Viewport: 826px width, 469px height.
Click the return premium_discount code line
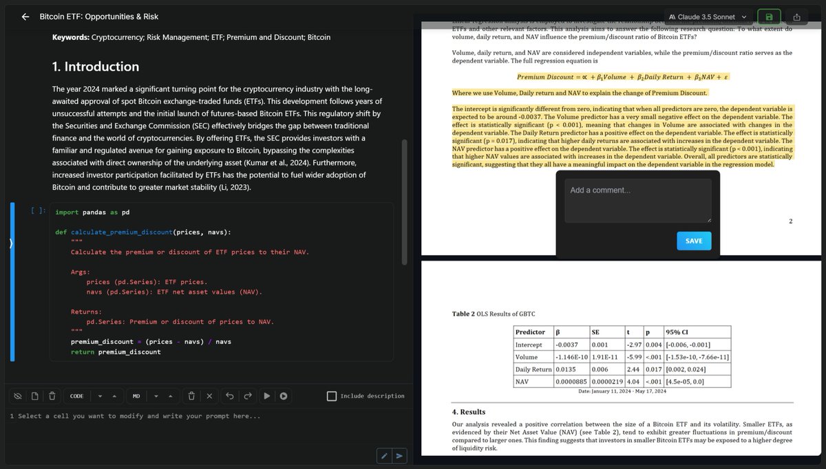coord(116,352)
